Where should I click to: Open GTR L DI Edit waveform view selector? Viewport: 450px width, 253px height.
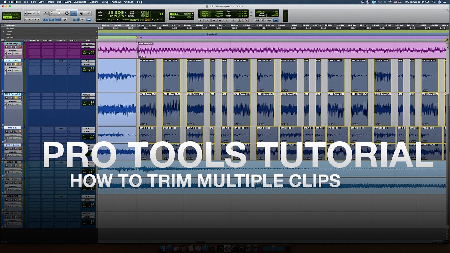click(x=13, y=67)
